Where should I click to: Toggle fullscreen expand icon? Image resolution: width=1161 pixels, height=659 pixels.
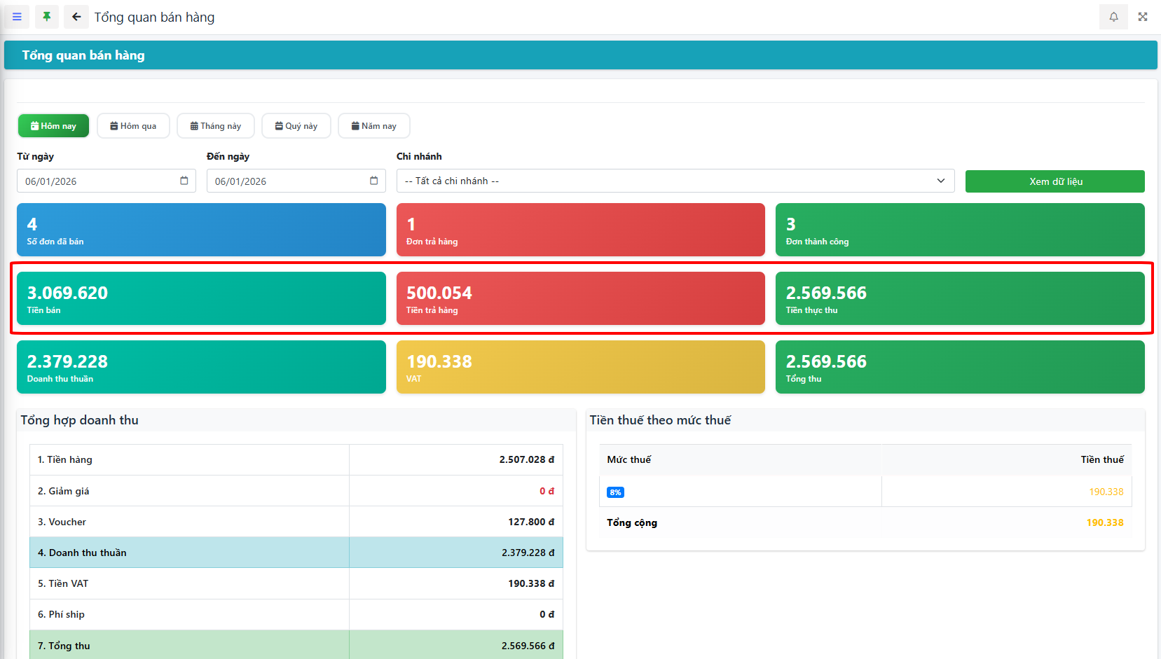click(1143, 17)
